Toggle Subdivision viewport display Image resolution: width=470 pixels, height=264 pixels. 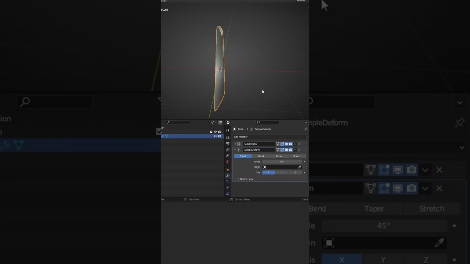click(x=286, y=144)
